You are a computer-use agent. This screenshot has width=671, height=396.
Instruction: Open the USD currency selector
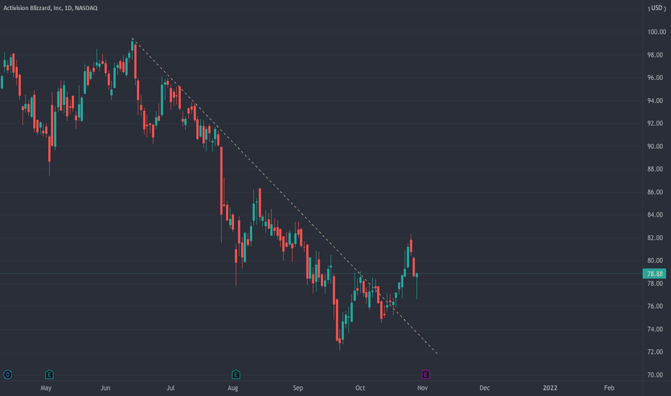[657, 8]
